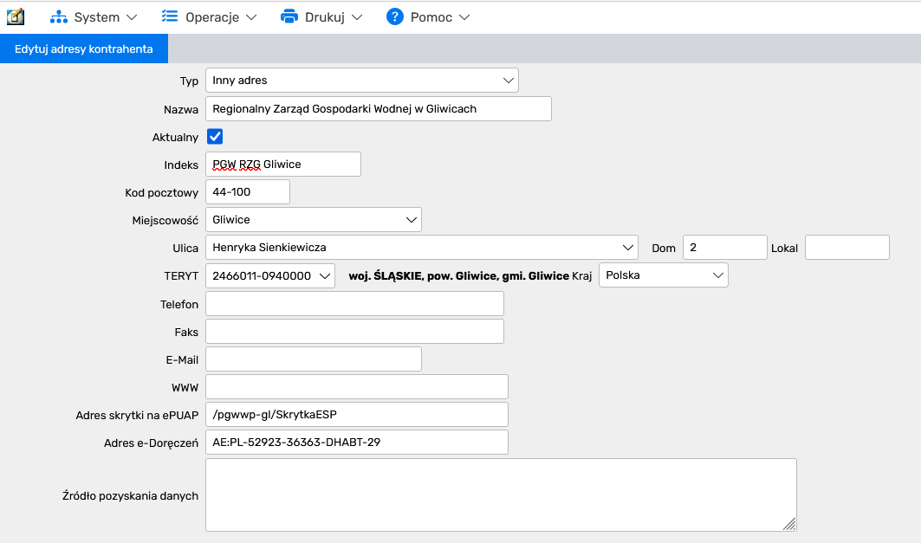This screenshot has width=921, height=543.
Task: Click the empty Telefon field
Action: (x=354, y=303)
